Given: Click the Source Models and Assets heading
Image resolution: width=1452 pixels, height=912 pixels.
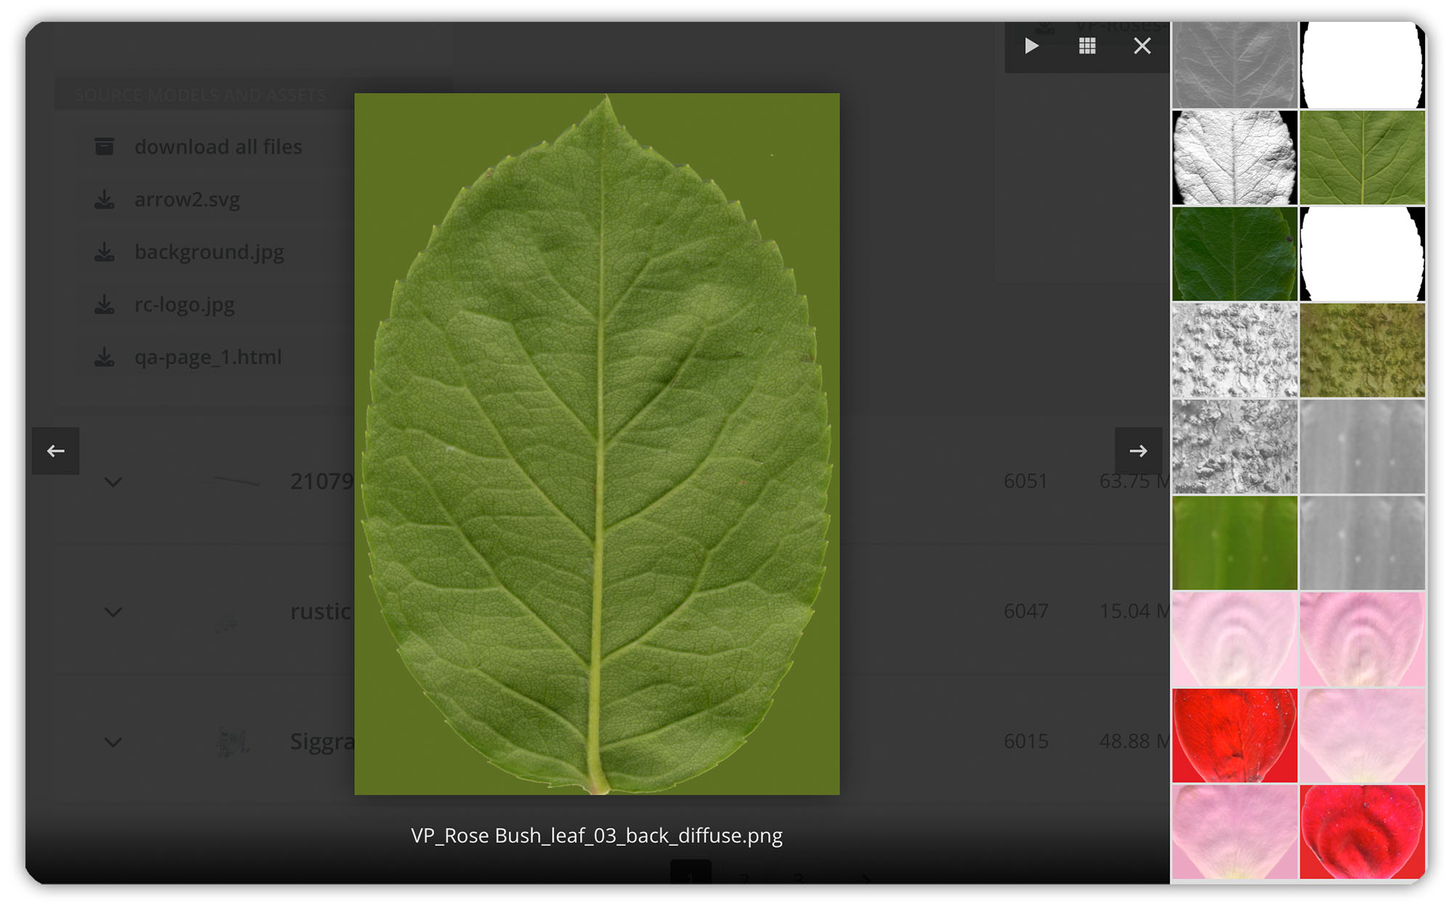Looking at the screenshot, I should point(200,96).
